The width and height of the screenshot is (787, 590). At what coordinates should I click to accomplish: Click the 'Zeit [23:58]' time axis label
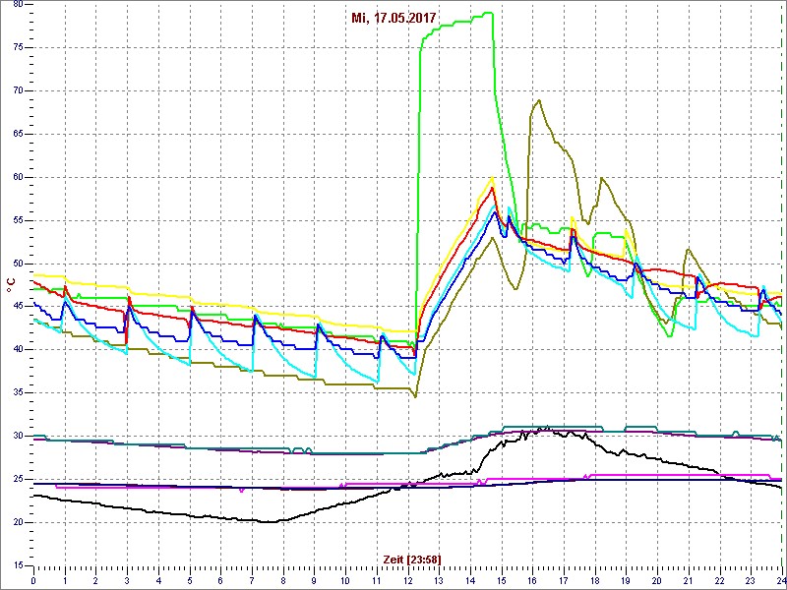point(412,560)
